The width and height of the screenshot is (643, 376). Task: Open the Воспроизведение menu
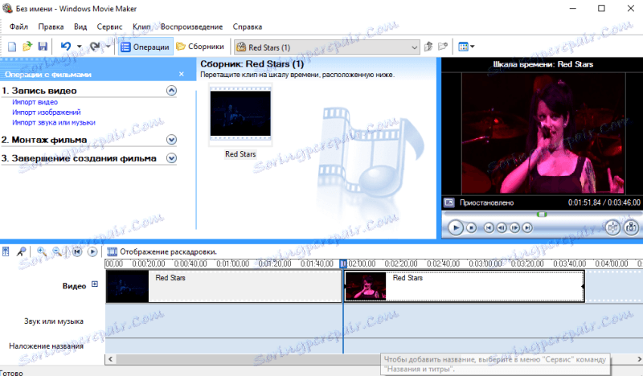pyautogui.click(x=191, y=27)
